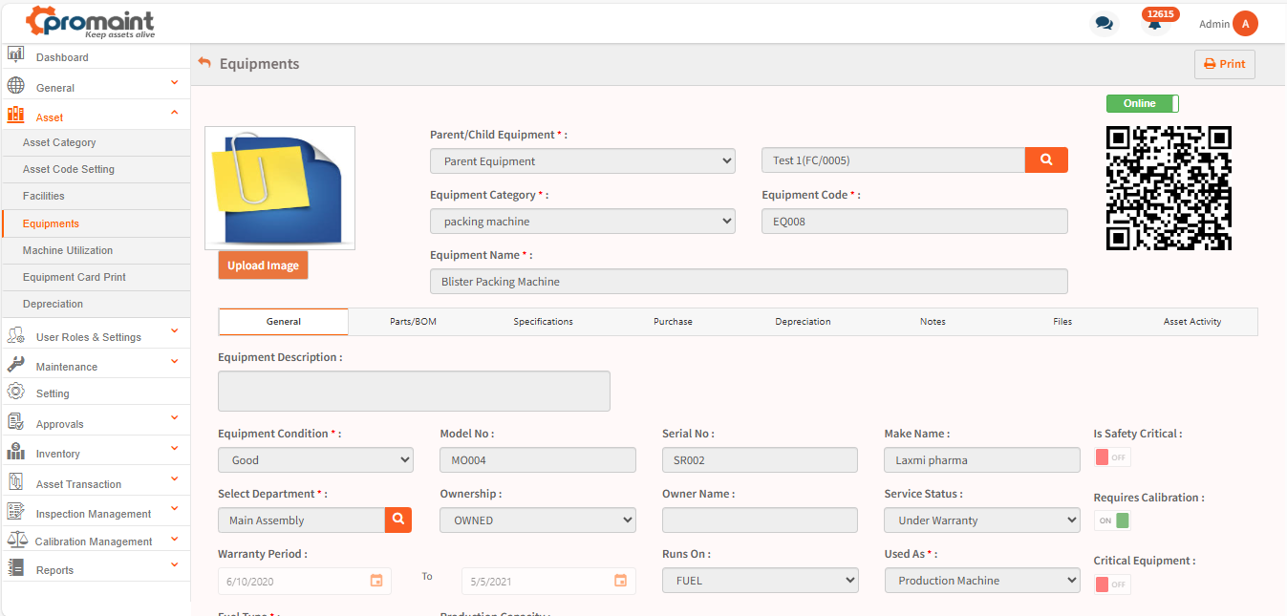Turn off the Requires Calibration switch
Image resolution: width=1287 pixels, height=616 pixels.
click(1112, 520)
